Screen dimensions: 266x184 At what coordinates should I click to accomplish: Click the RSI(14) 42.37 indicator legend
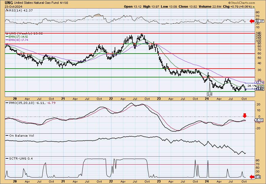(x=20, y=10)
